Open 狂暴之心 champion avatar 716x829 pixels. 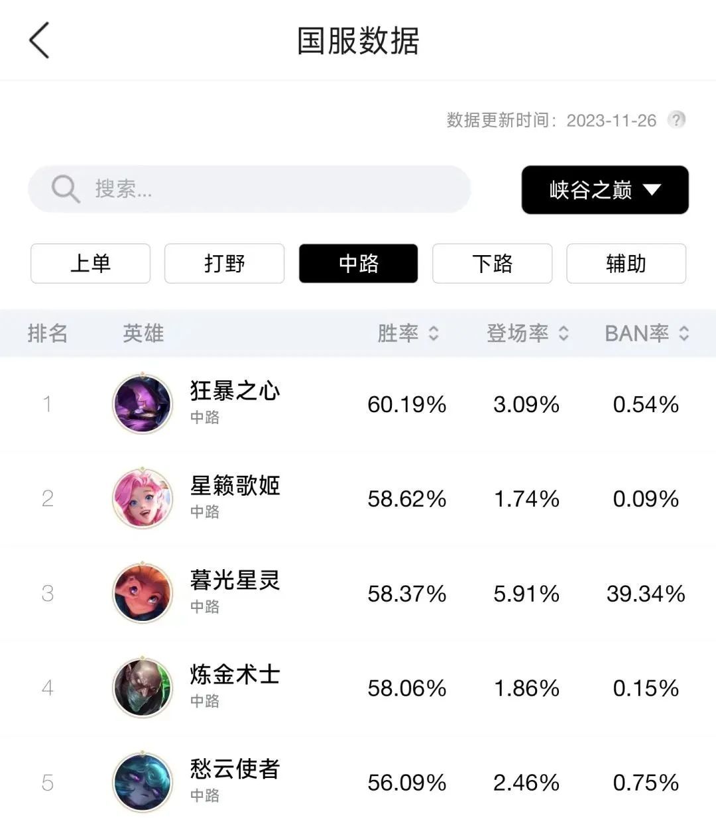pyautogui.click(x=143, y=404)
